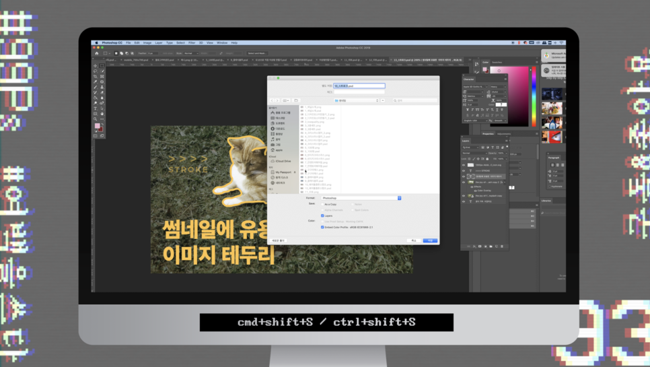Select the Clone Stamp tool
Image resolution: width=650 pixels, height=367 pixels.
pos(102,87)
